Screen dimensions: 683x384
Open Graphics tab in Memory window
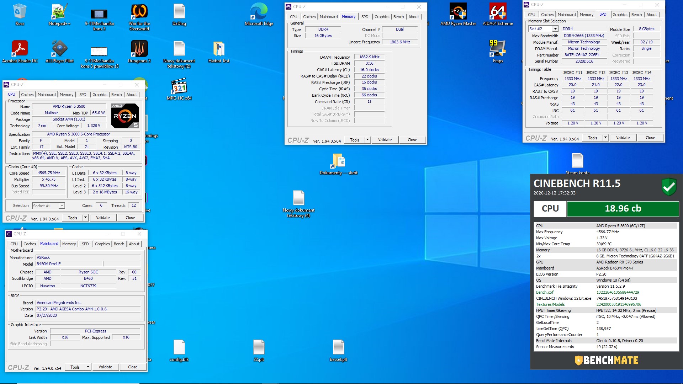(x=382, y=17)
